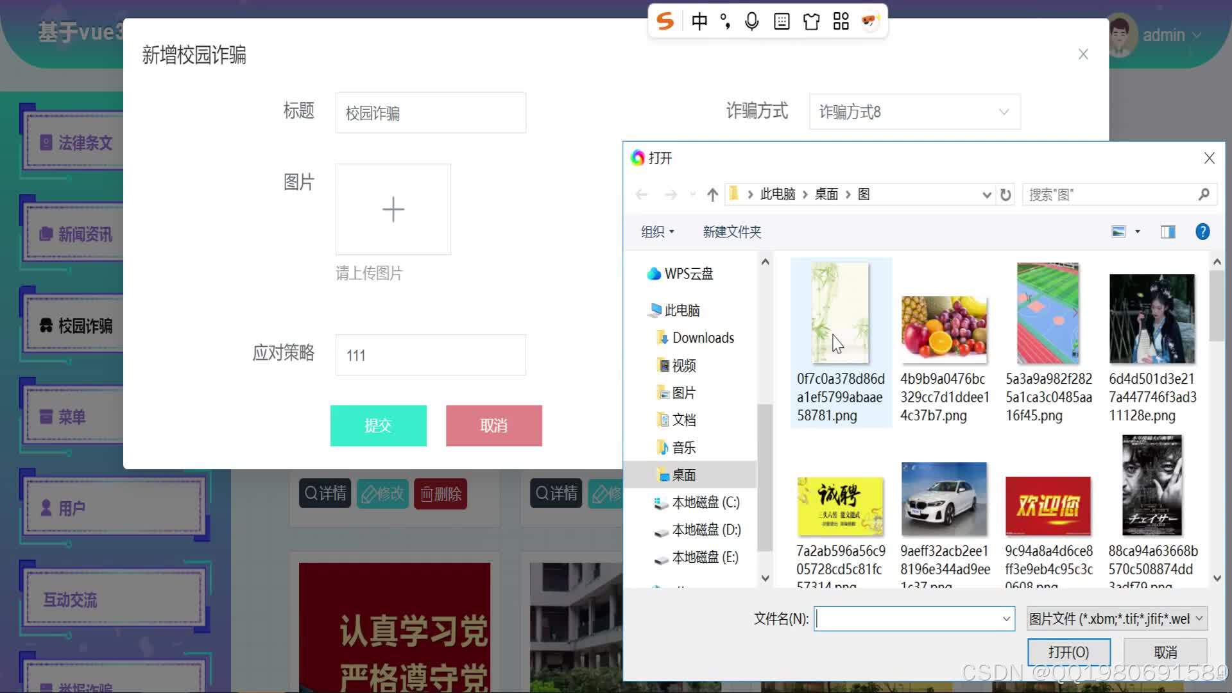1232x693 pixels.
Task: Open the 图片文件 file type dropdown
Action: tap(1115, 619)
